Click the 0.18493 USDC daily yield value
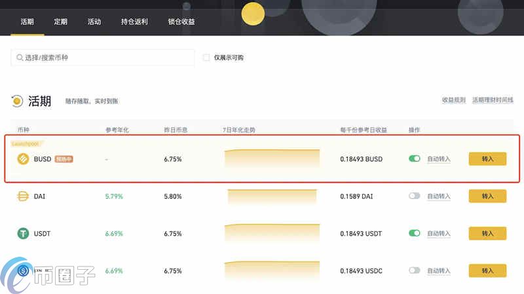Viewport: 524px width, 294px height. tap(362, 271)
